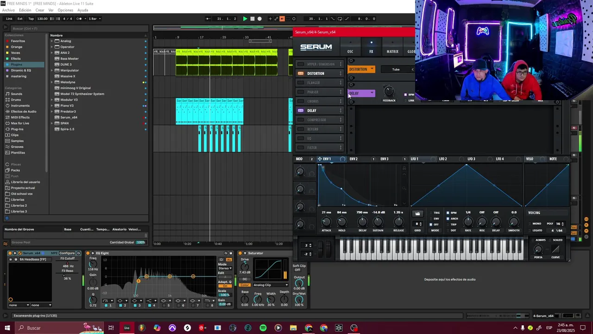Screen dimensions: 593x334
Task: Stop playback with the Stop button
Action: [x=252, y=19]
